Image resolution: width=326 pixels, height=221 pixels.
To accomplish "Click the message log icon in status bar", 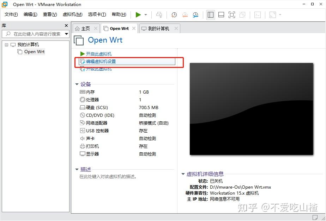I will [x=315, y=217].
